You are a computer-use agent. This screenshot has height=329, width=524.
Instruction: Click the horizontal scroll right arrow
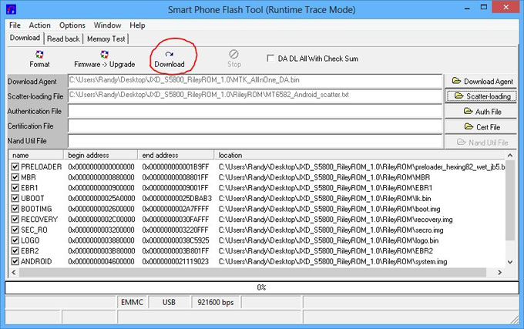[500, 273]
